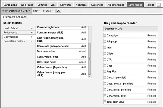
Task: Open the more tabs dropdown arrow
Action: point(159,5)
